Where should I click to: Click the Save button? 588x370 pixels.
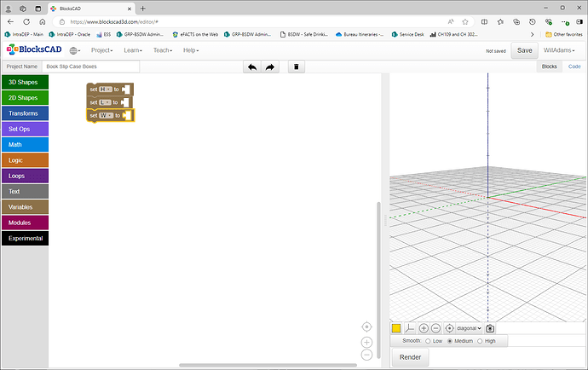tap(525, 50)
